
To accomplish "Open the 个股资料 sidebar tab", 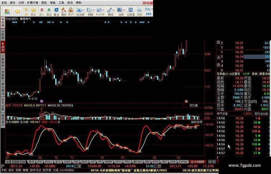I will (x=3, y=61).
